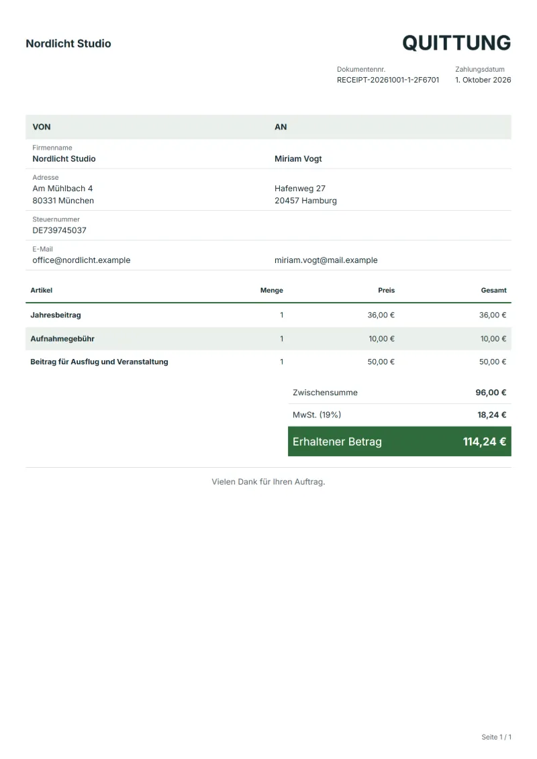Click the recipient city 20457 Hamburg

coord(305,201)
